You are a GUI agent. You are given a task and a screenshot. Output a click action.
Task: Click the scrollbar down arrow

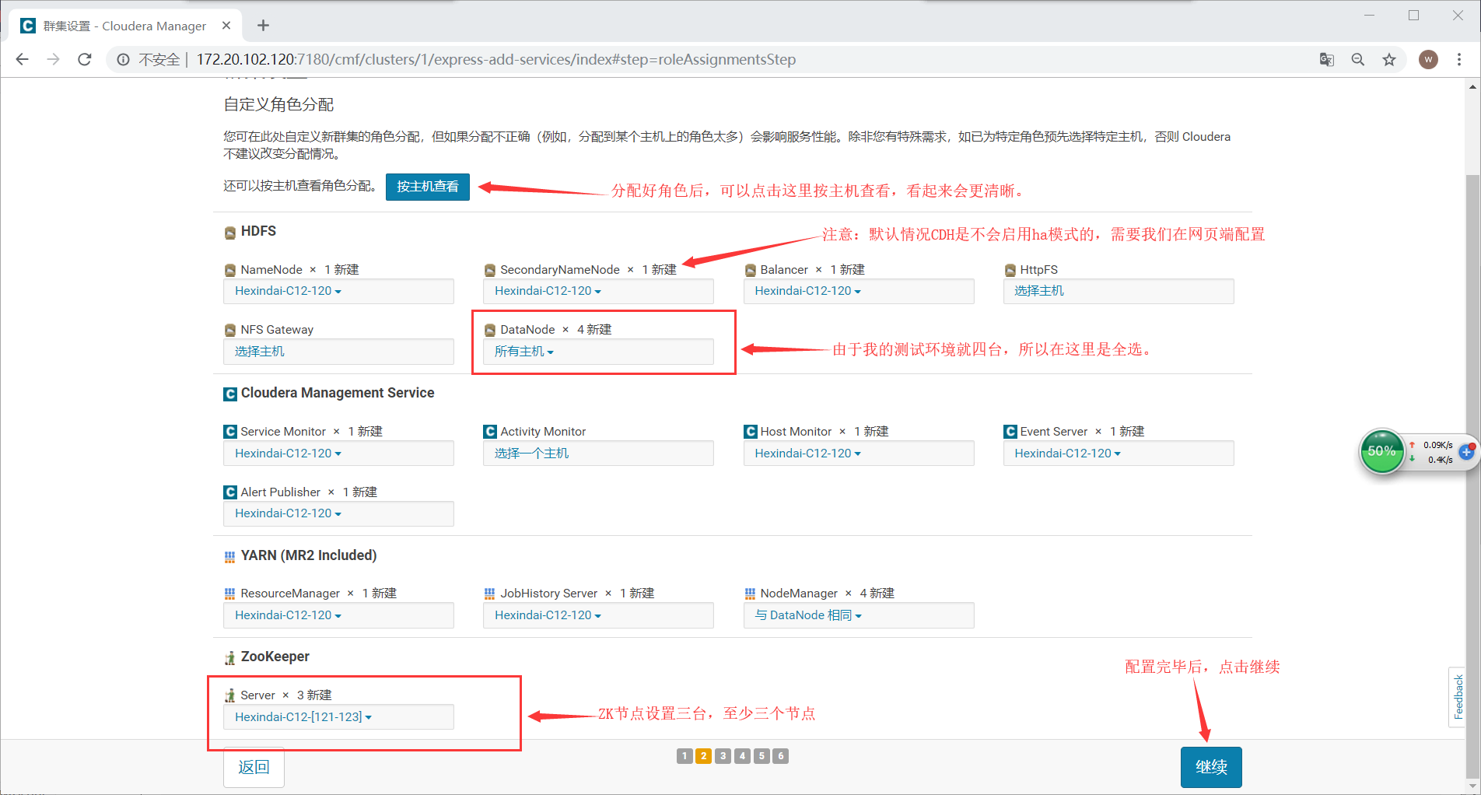click(1472, 786)
